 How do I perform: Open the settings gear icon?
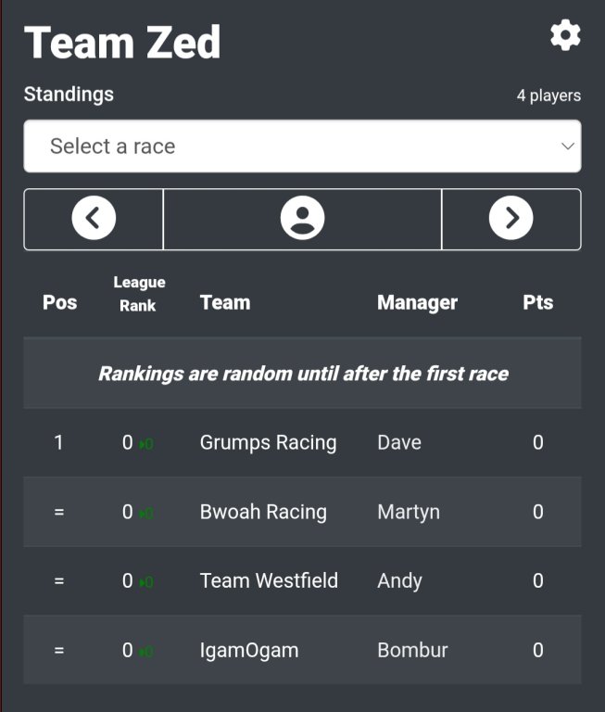(x=565, y=35)
